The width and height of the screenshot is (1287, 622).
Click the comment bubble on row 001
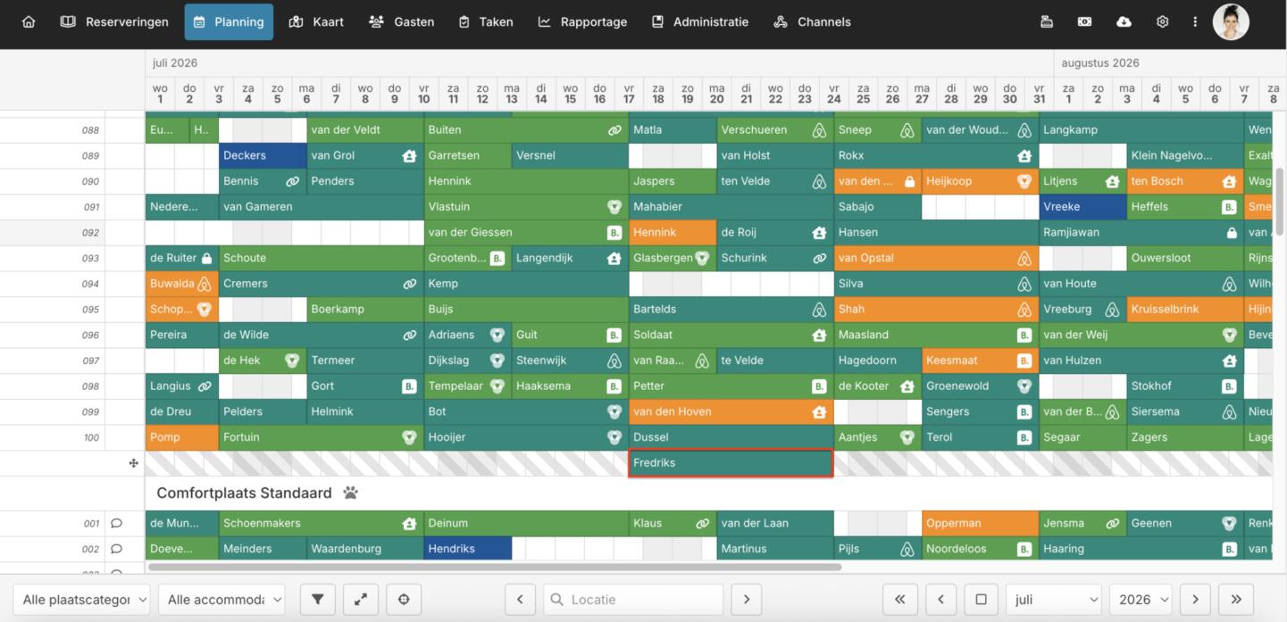pyautogui.click(x=116, y=524)
